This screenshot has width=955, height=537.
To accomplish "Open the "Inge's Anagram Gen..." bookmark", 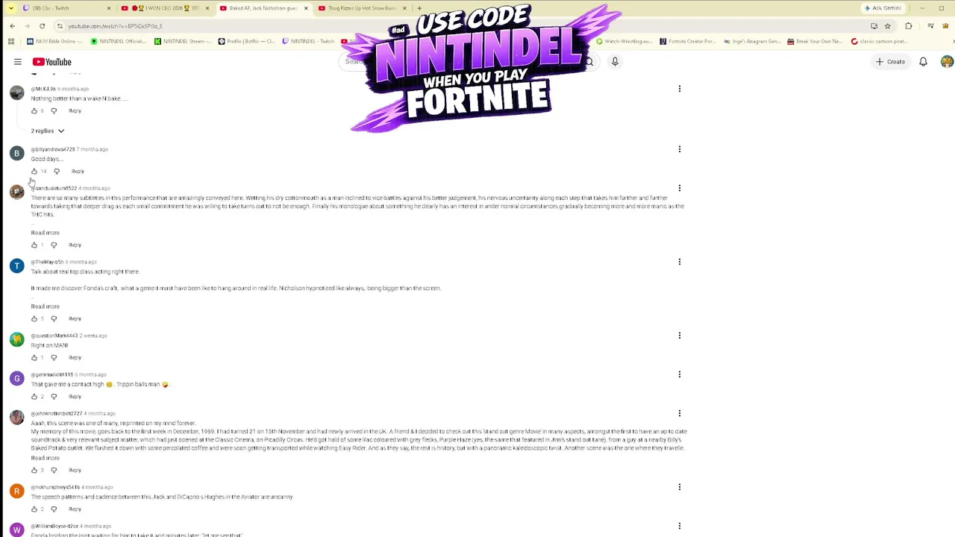I will click(751, 42).
